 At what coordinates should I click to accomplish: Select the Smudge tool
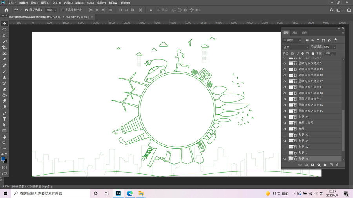pyautogui.click(x=4, y=101)
